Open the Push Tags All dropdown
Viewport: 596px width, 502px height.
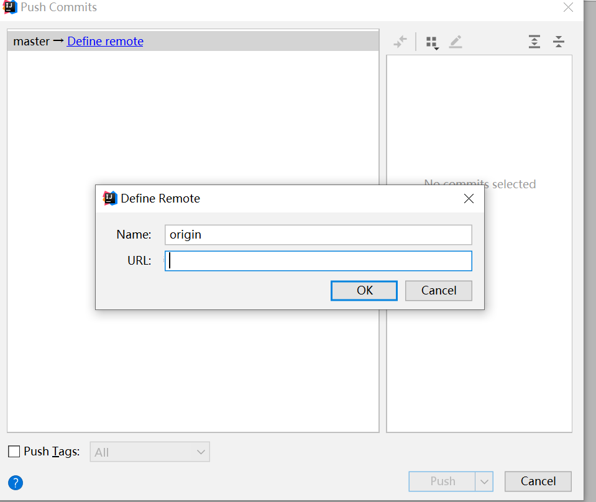150,452
